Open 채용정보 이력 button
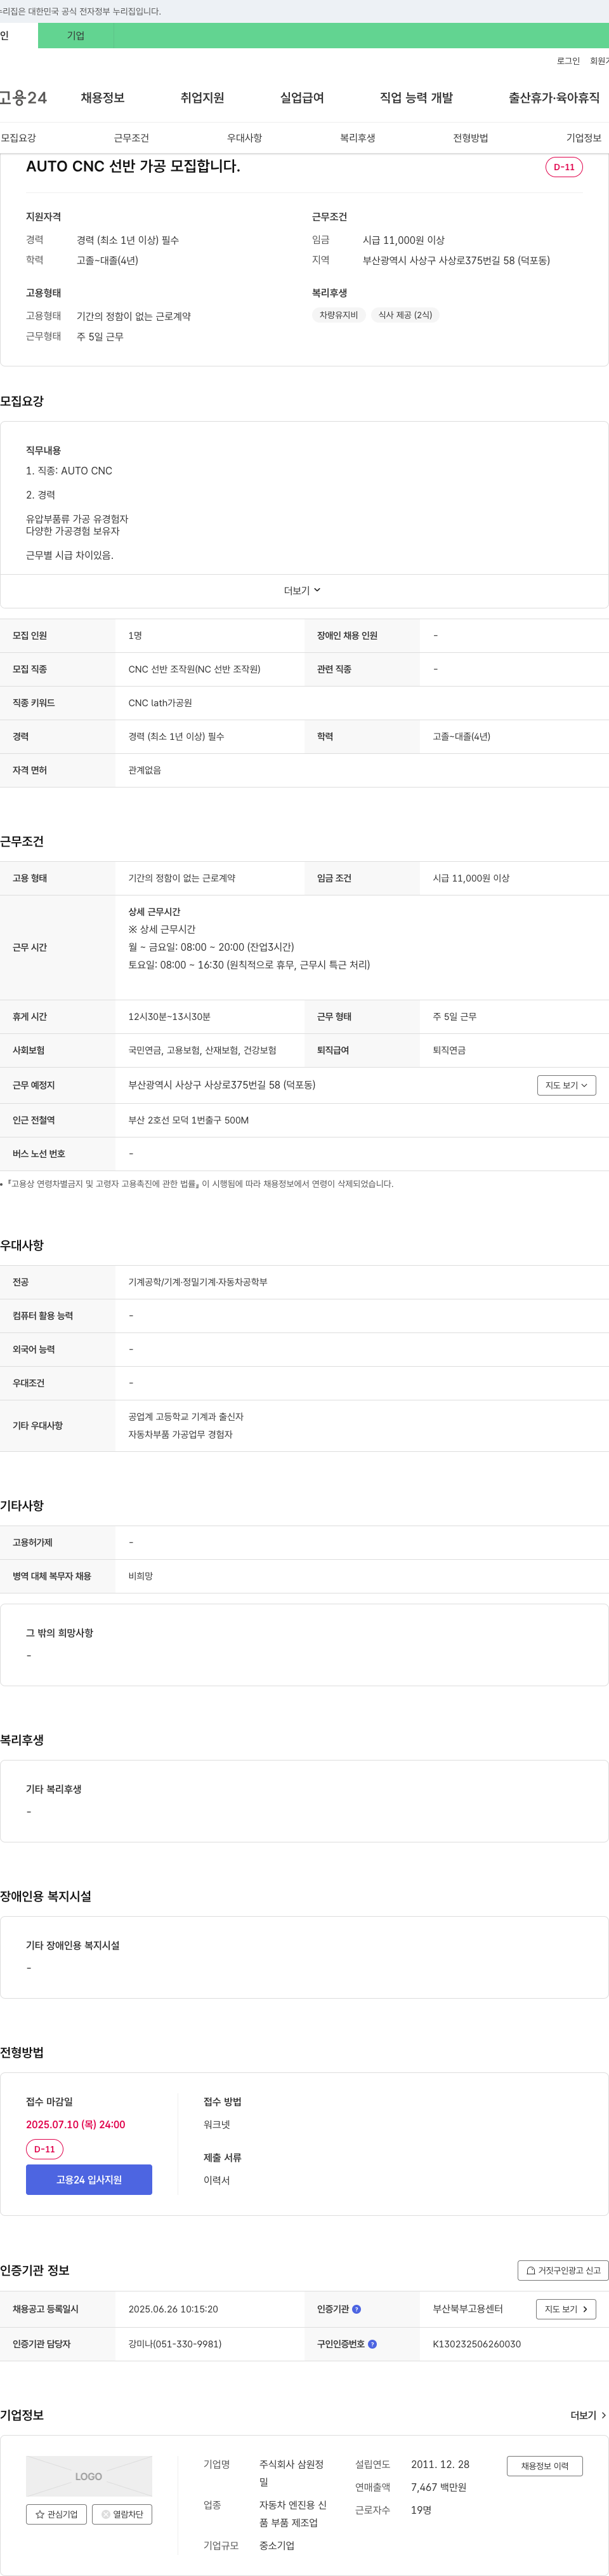 (544, 2467)
